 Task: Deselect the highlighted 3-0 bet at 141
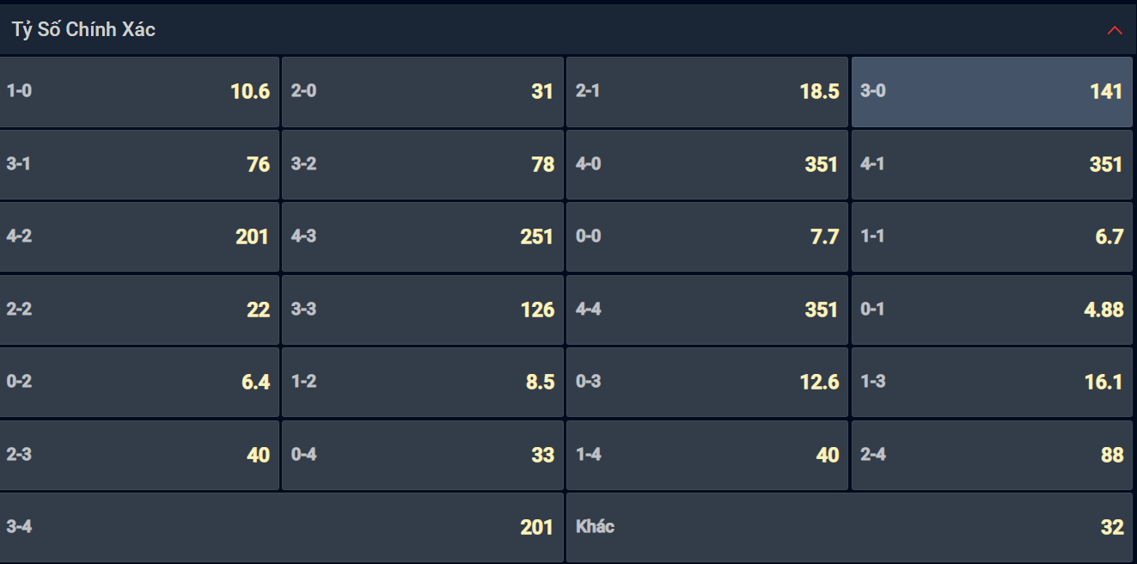992,92
